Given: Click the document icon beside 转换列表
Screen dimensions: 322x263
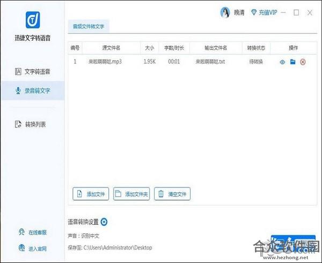Looking at the screenshot, I should tap(18, 124).
